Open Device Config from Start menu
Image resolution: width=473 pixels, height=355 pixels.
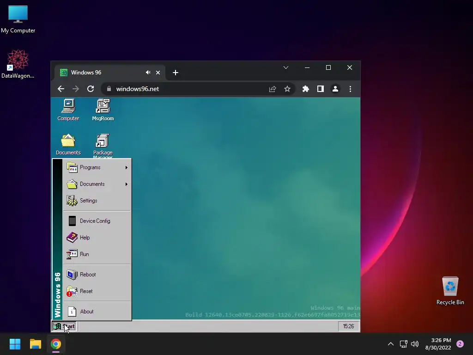[x=97, y=221]
